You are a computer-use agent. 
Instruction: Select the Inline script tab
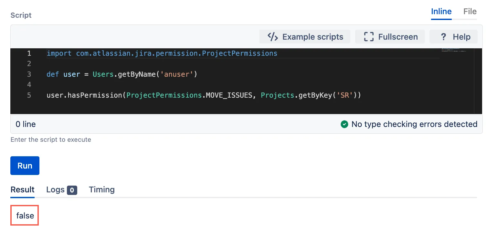pos(441,12)
